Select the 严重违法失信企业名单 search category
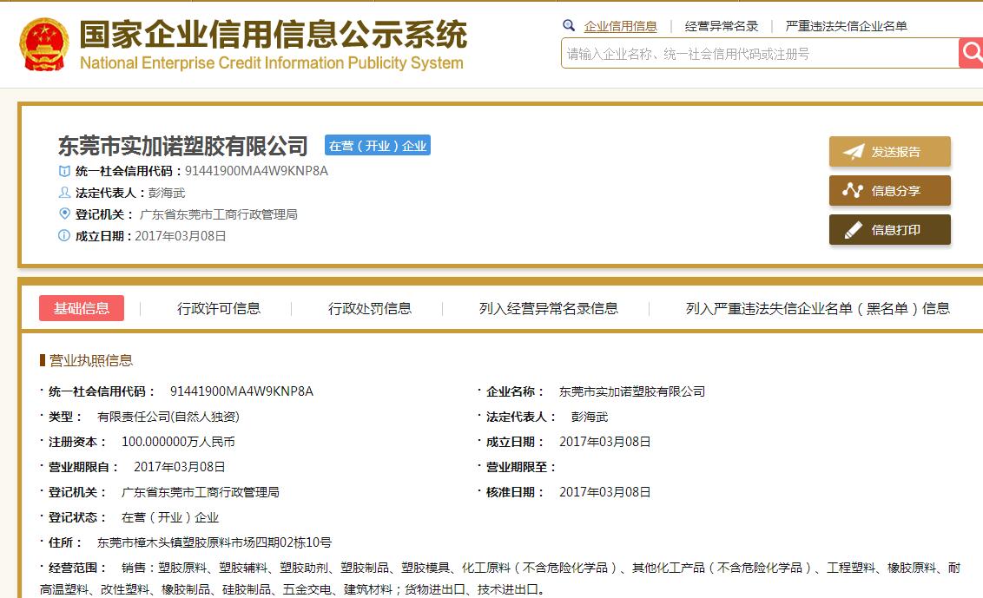Image resolution: width=983 pixels, height=598 pixels. coord(847,26)
